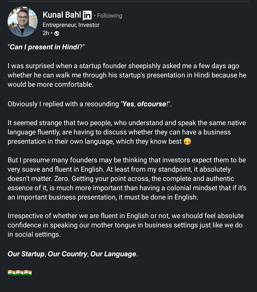Screen dimensions: 257x292
Task: Click the first Indian flag emoji
Action: 11,273
